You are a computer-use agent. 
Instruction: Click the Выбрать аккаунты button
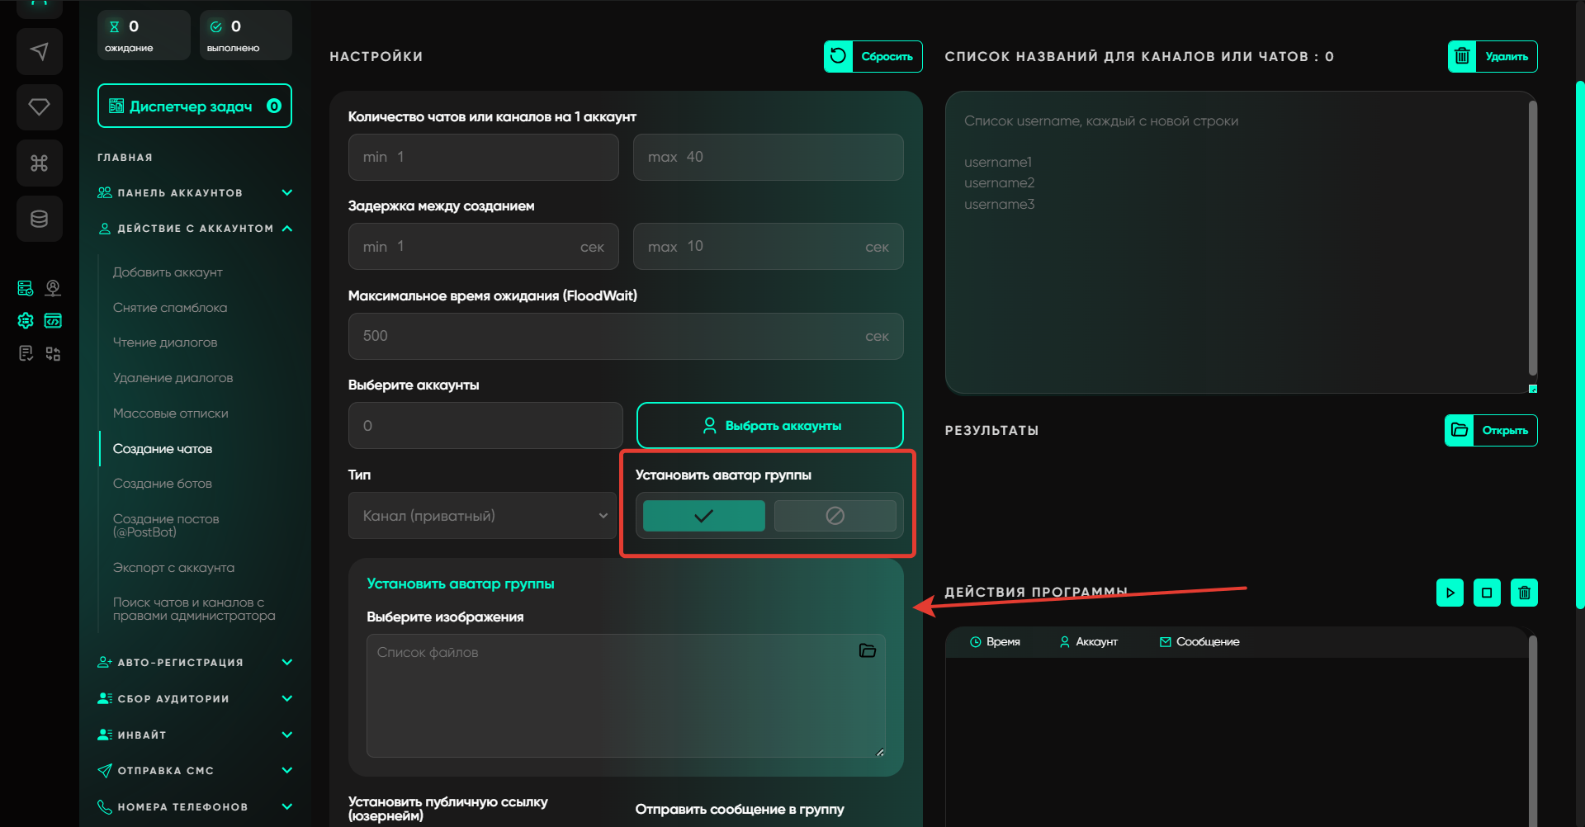[x=769, y=426]
